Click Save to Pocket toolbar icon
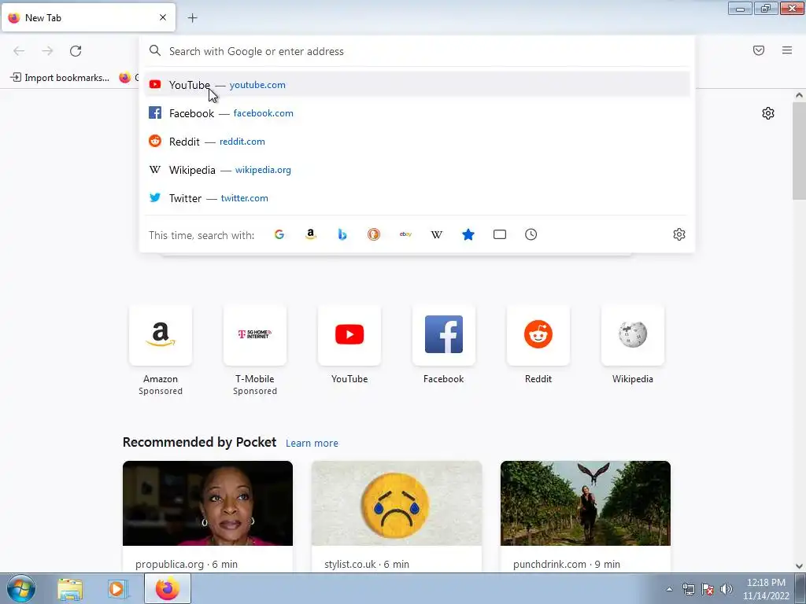The height and width of the screenshot is (604, 806). click(759, 50)
